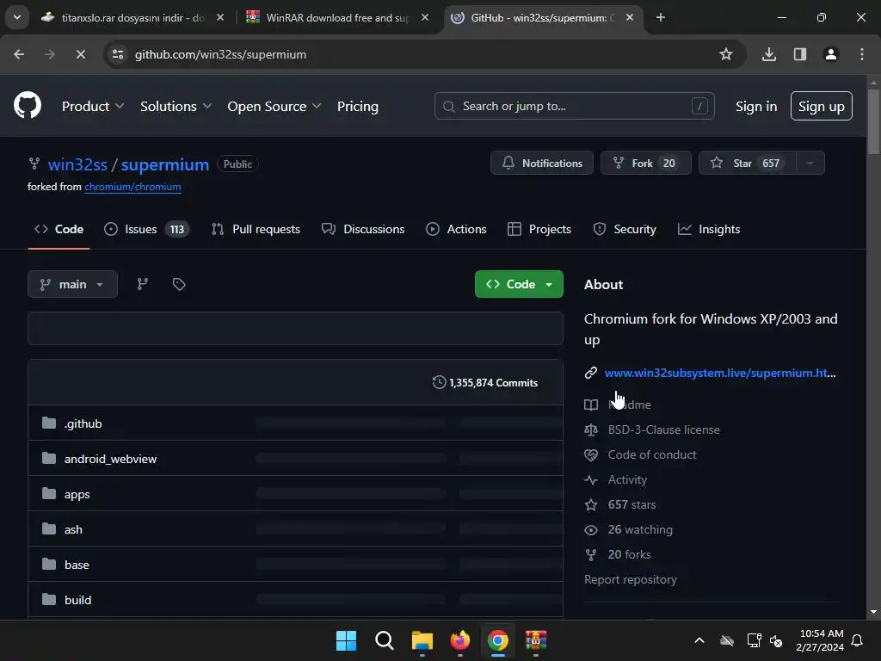Expand the Open Source menu
Viewport: 881px width, 661px height.
274,106
